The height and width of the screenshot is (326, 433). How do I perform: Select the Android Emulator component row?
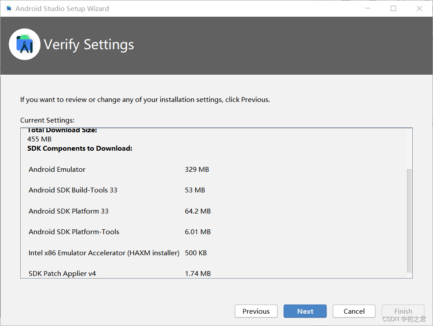[57, 169]
